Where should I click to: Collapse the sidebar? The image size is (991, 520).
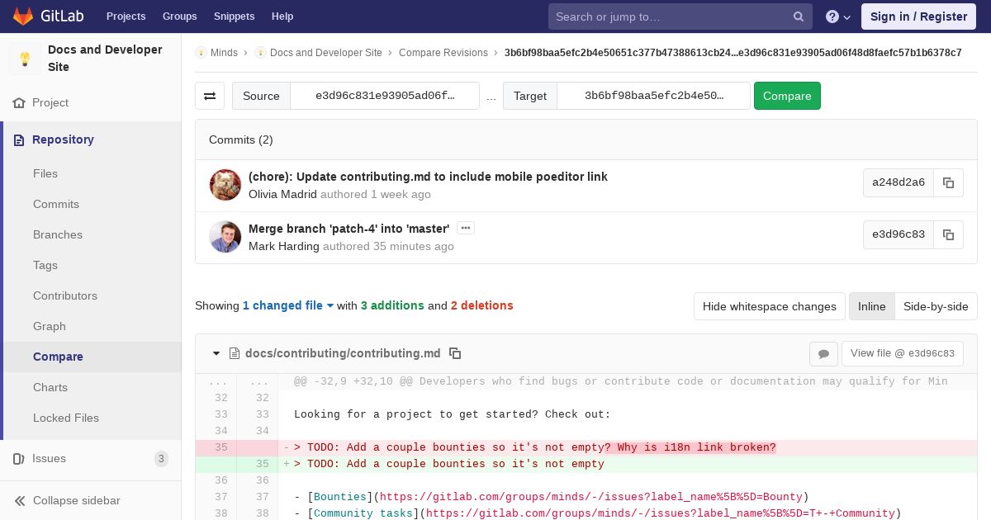coord(91,500)
